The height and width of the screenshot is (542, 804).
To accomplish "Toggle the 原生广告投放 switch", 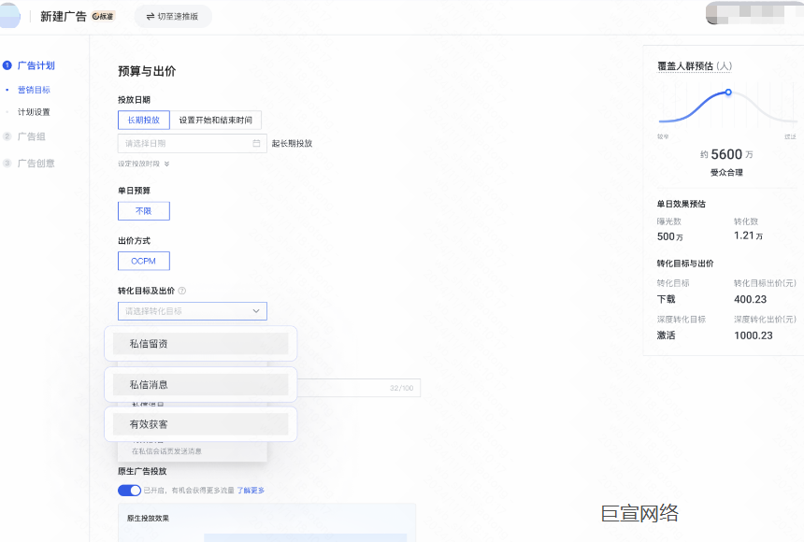I will pos(129,491).
